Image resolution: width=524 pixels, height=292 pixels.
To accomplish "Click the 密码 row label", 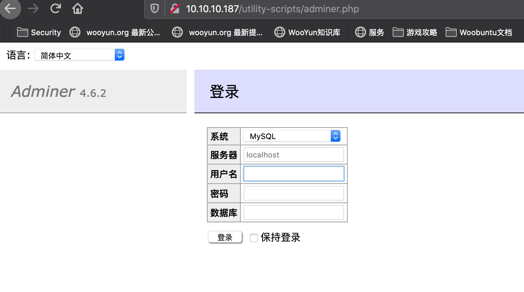I will tap(219, 193).
